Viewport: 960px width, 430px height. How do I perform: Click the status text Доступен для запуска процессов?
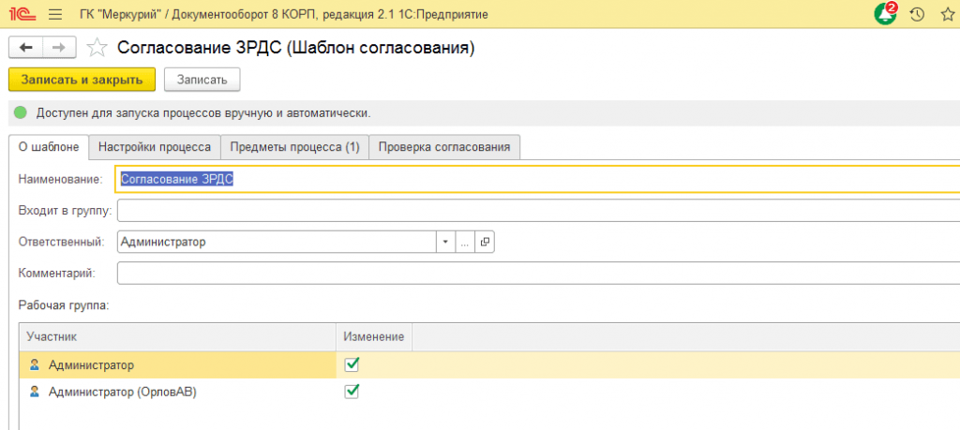point(203,113)
